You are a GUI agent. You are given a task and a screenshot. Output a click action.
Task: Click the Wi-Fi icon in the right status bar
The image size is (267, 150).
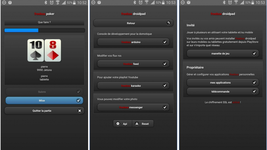click(236, 2)
